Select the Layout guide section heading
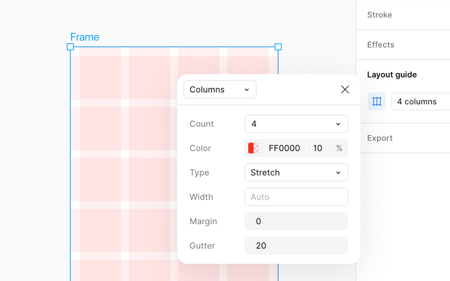The image size is (450, 281). click(392, 75)
